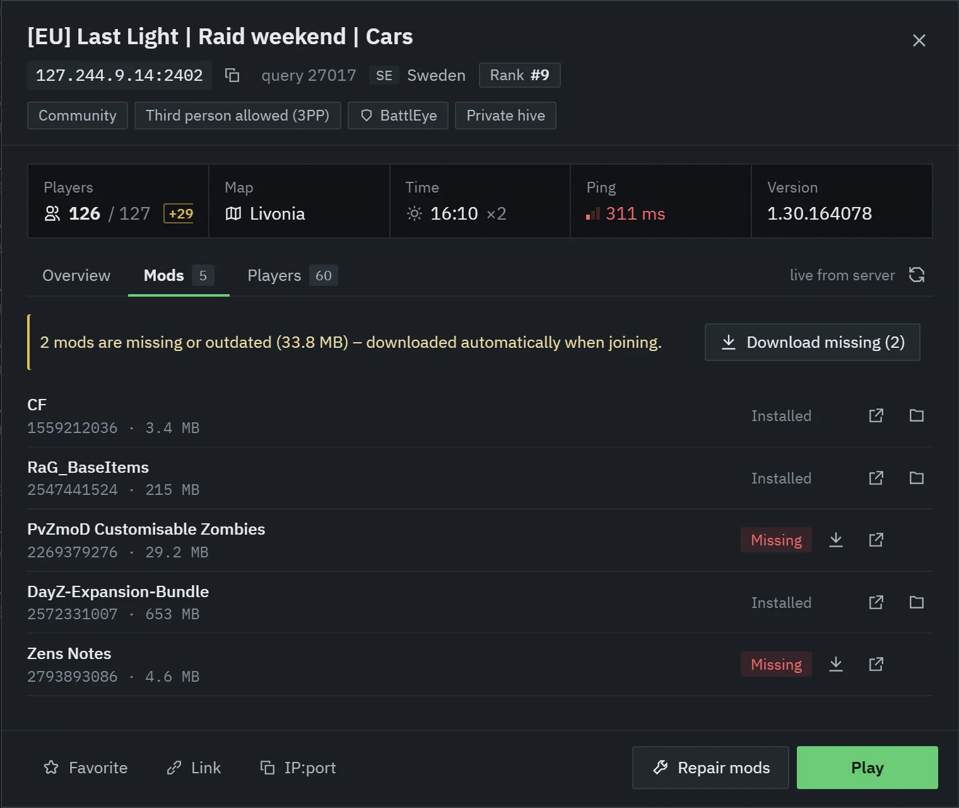
Task: Click the BattlEye tag
Action: [398, 116]
